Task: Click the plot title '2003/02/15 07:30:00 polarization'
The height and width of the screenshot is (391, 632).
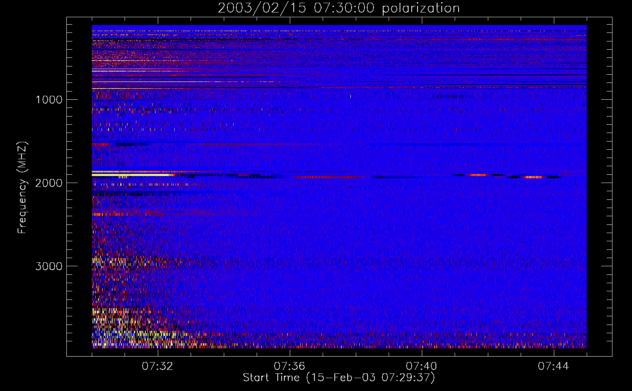Action: (x=339, y=8)
